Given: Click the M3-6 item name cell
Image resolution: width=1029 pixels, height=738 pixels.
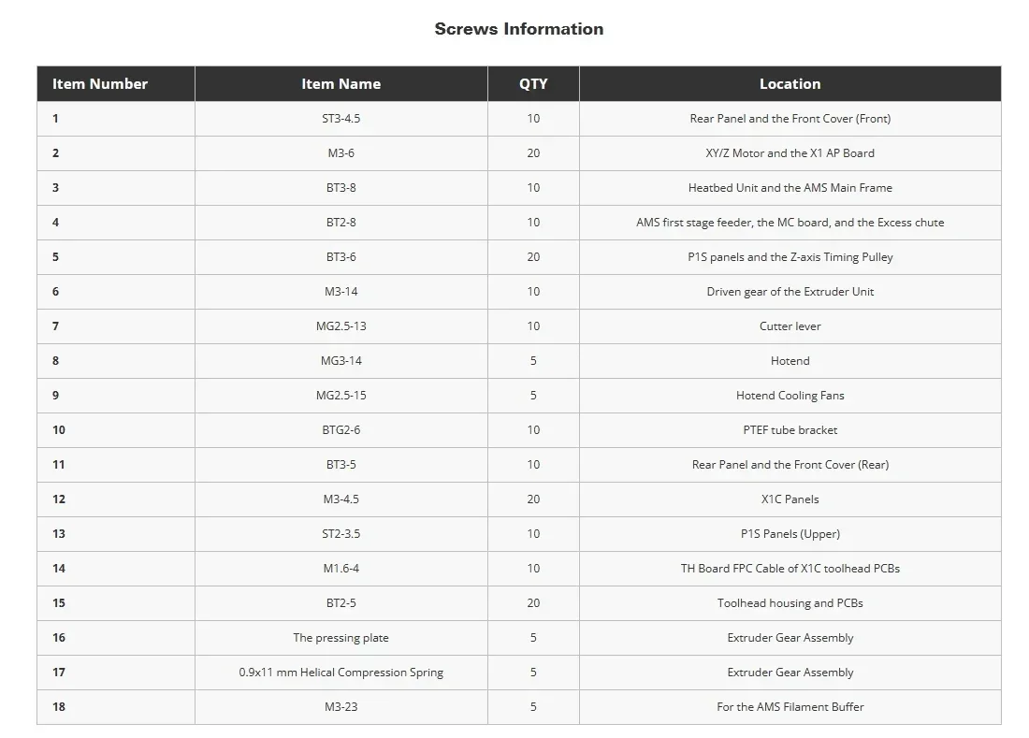Looking at the screenshot, I should (341, 153).
